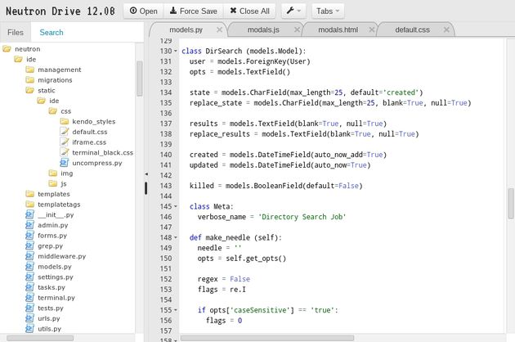
Task: Close the modals.html tab
Action: click(372, 29)
